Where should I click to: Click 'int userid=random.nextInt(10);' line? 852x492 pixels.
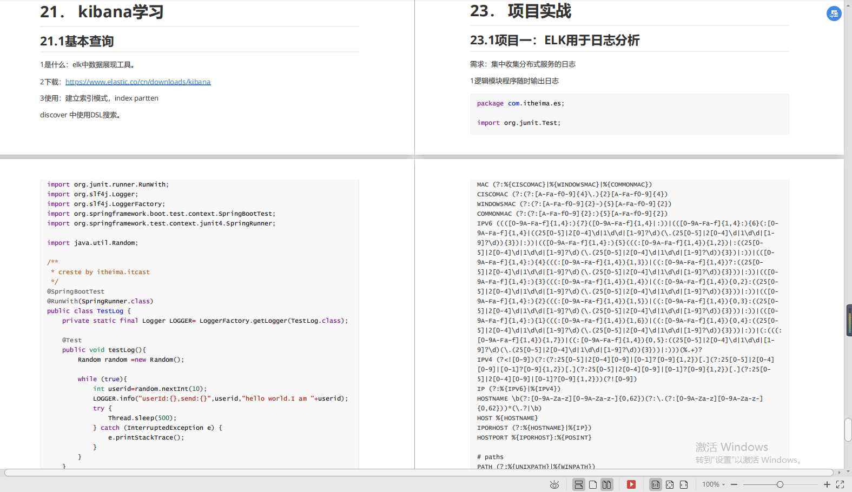pyautogui.click(x=150, y=389)
